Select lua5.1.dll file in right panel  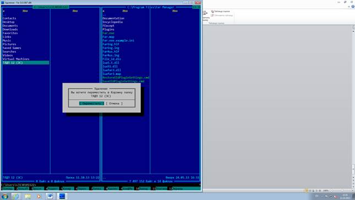tap(111, 63)
